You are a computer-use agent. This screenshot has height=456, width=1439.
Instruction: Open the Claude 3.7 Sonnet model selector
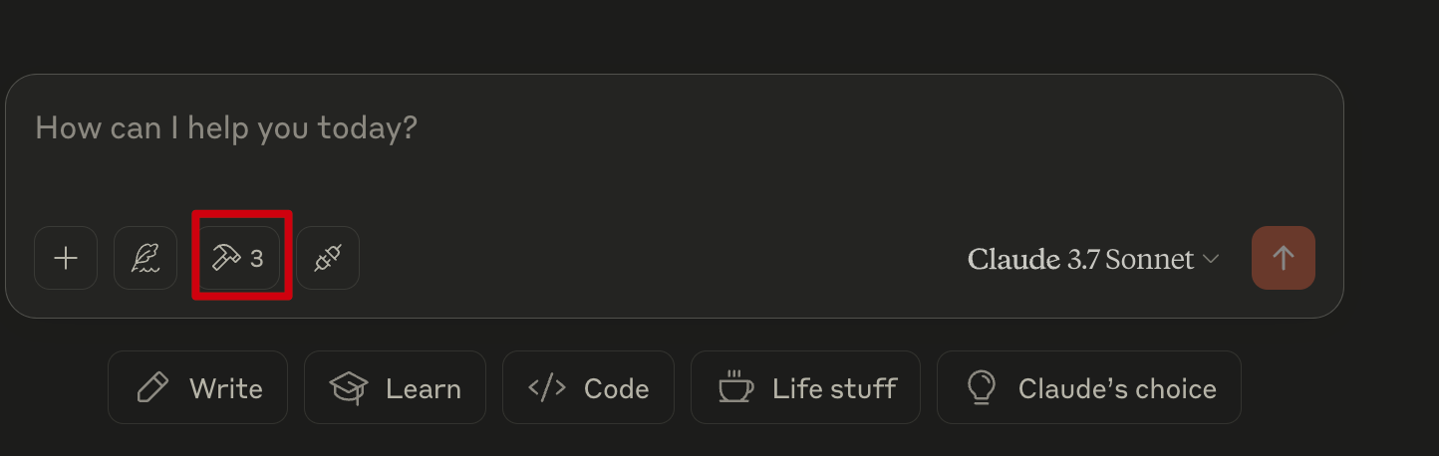(x=1093, y=259)
